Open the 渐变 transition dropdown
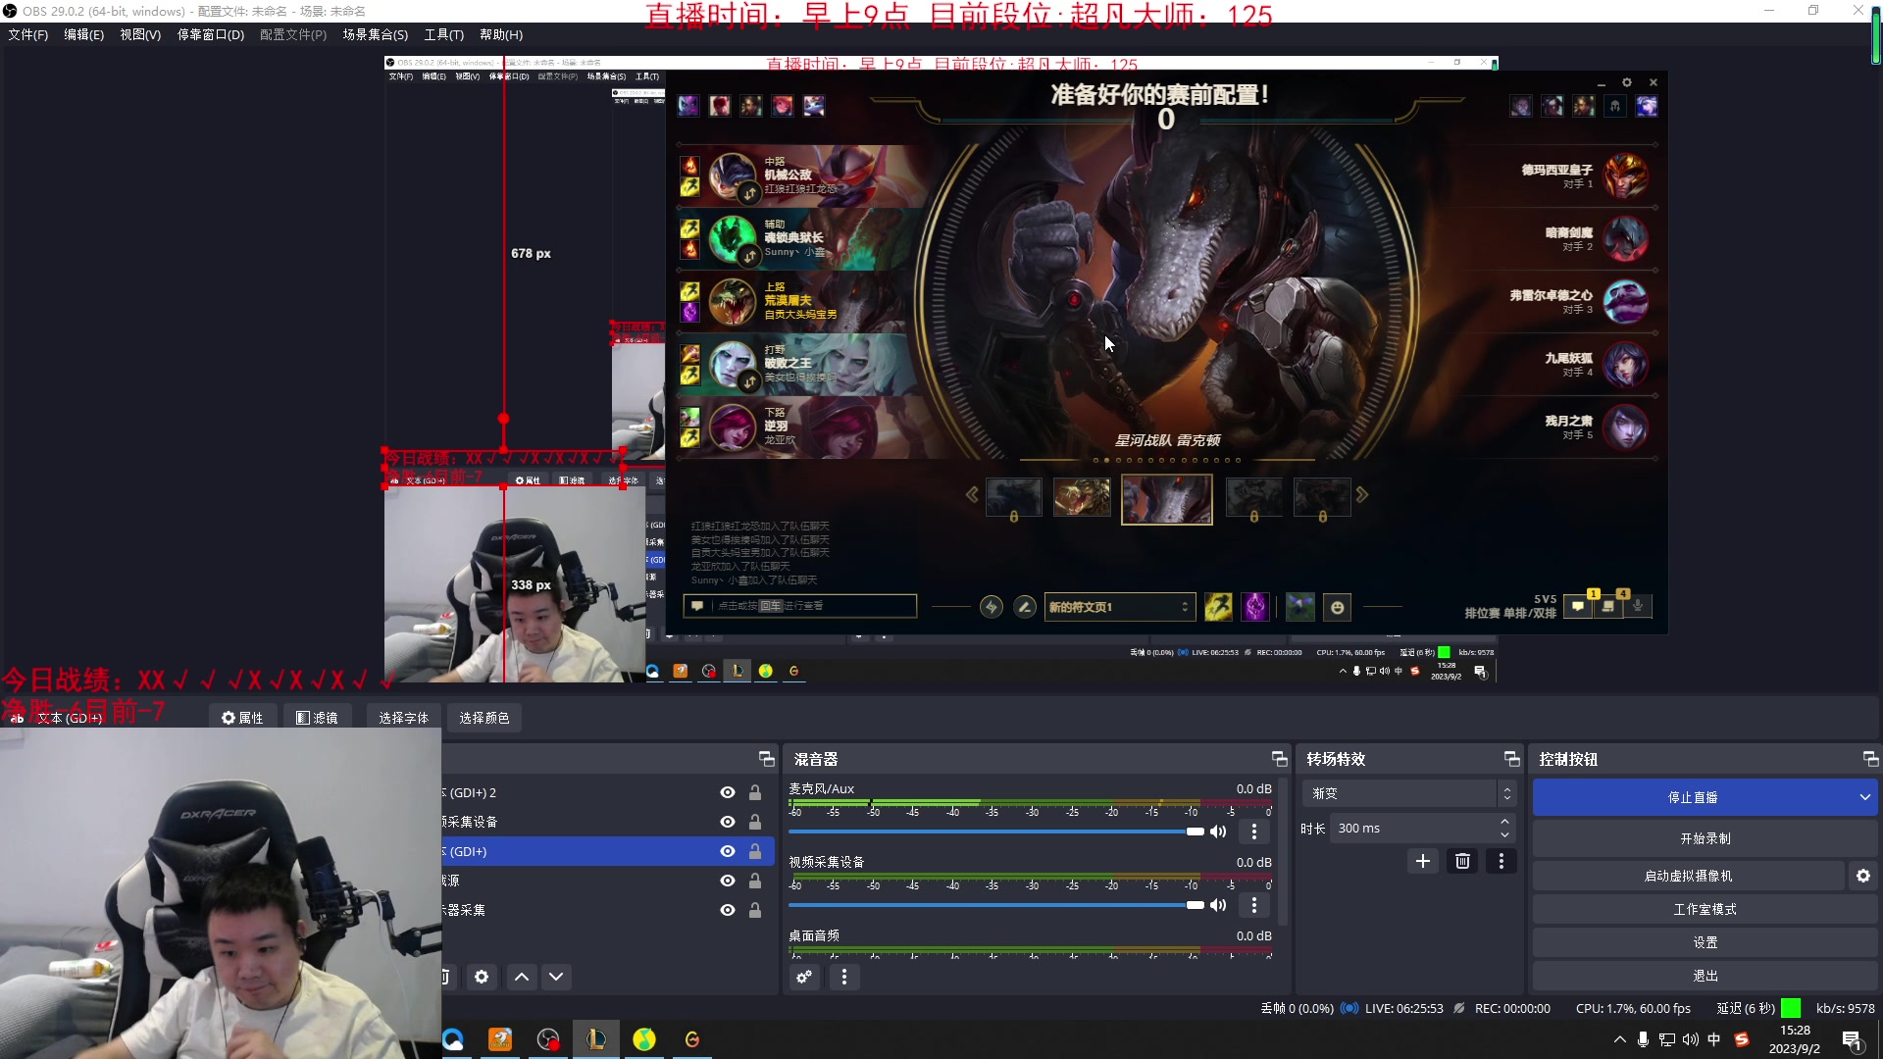This screenshot has width=1883, height=1059. (1409, 793)
